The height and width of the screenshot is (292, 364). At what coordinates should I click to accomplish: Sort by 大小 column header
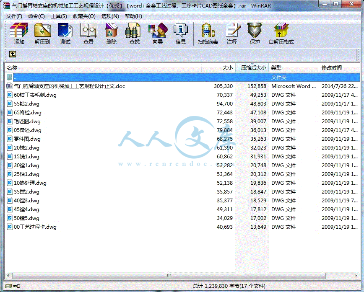(x=218, y=68)
